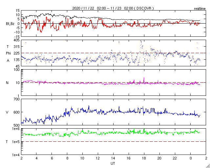Screen dimensions: 210x168
Task: Click the 'UT' x-axis label
Action: pyautogui.click(x=113, y=163)
